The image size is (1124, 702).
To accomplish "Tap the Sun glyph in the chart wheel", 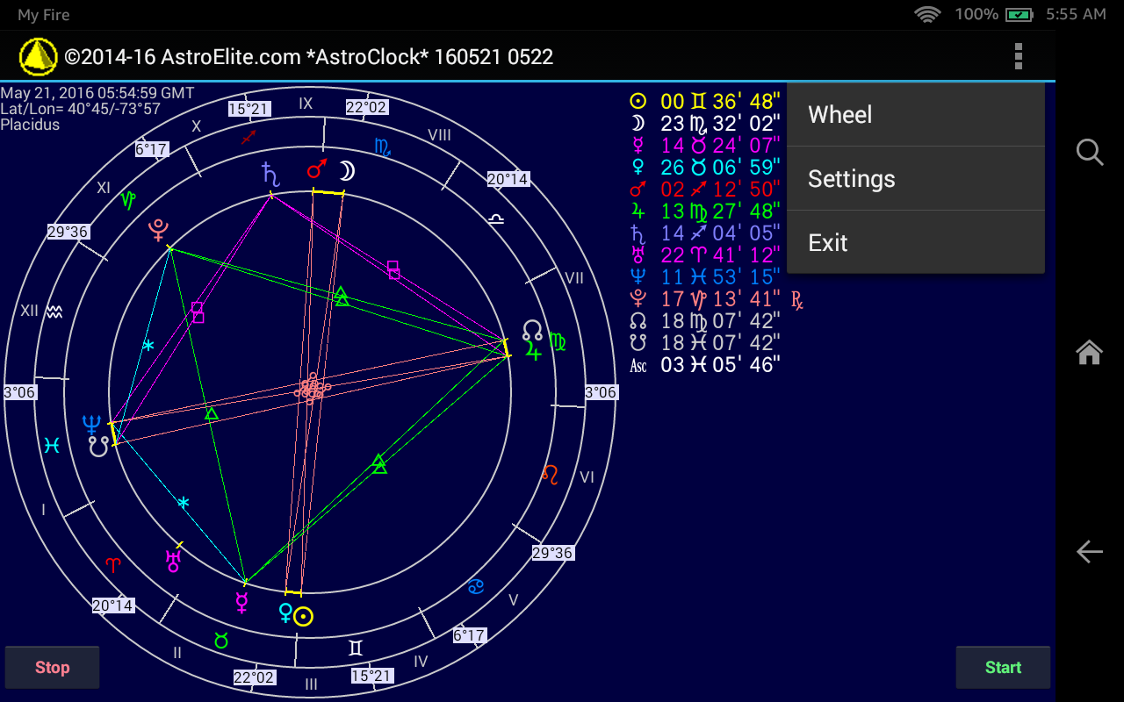I will click(304, 616).
